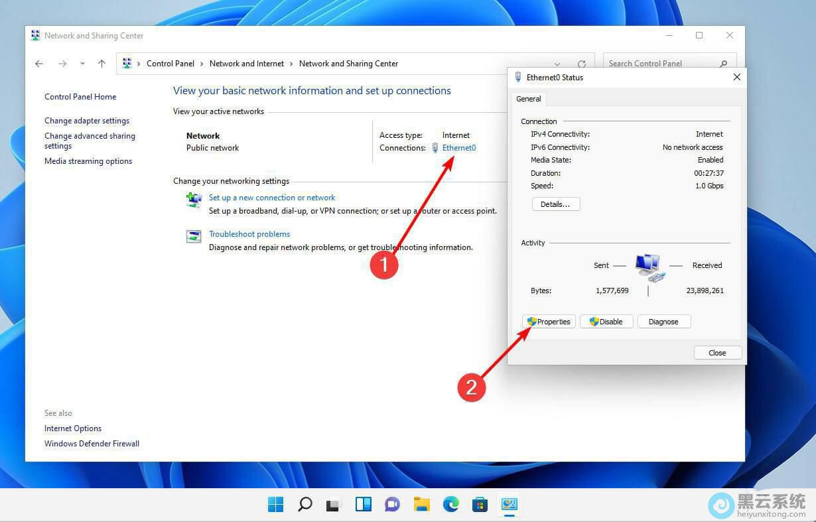This screenshot has height=522, width=816.
Task: Click the Search Control Panel field
Action: coord(660,64)
